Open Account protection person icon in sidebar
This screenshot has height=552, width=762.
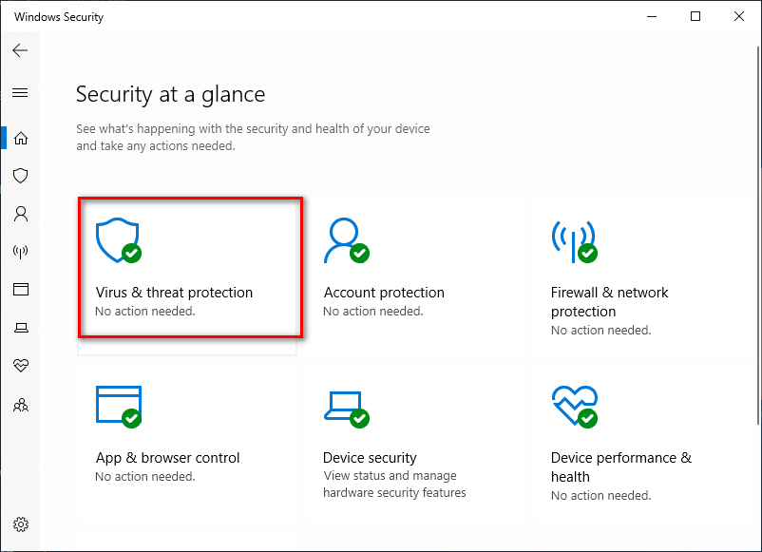(x=20, y=214)
